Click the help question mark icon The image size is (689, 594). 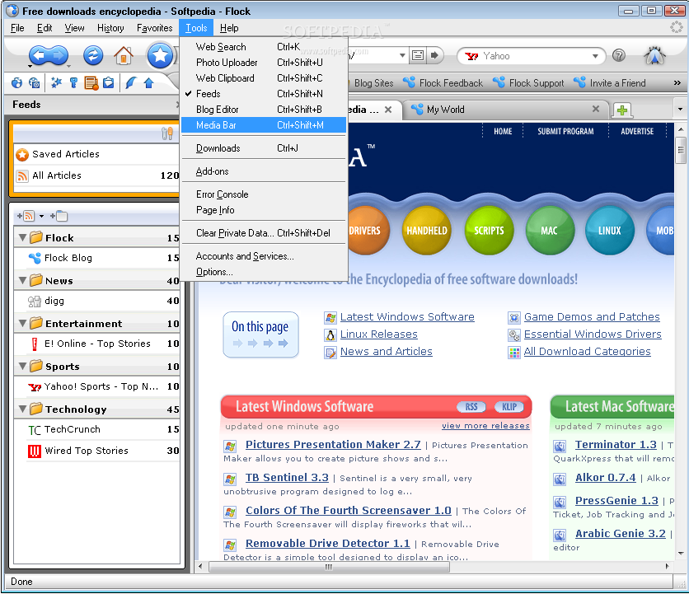(619, 55)
